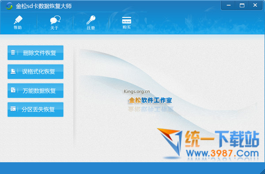
Task: Launch 分区丢失恢复 lost partition recovery
Action: pos(35,110)
